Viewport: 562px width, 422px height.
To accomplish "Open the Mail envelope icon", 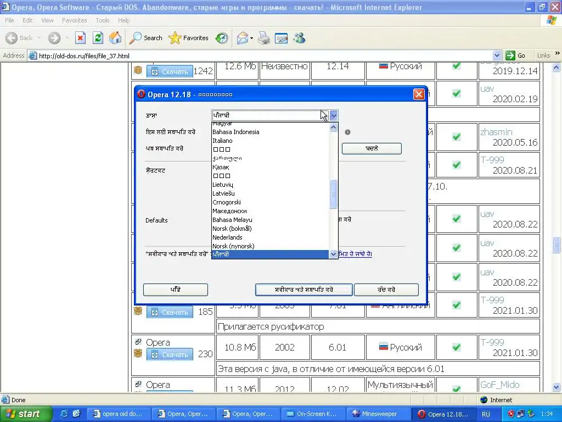I will [x=243, y=38].
